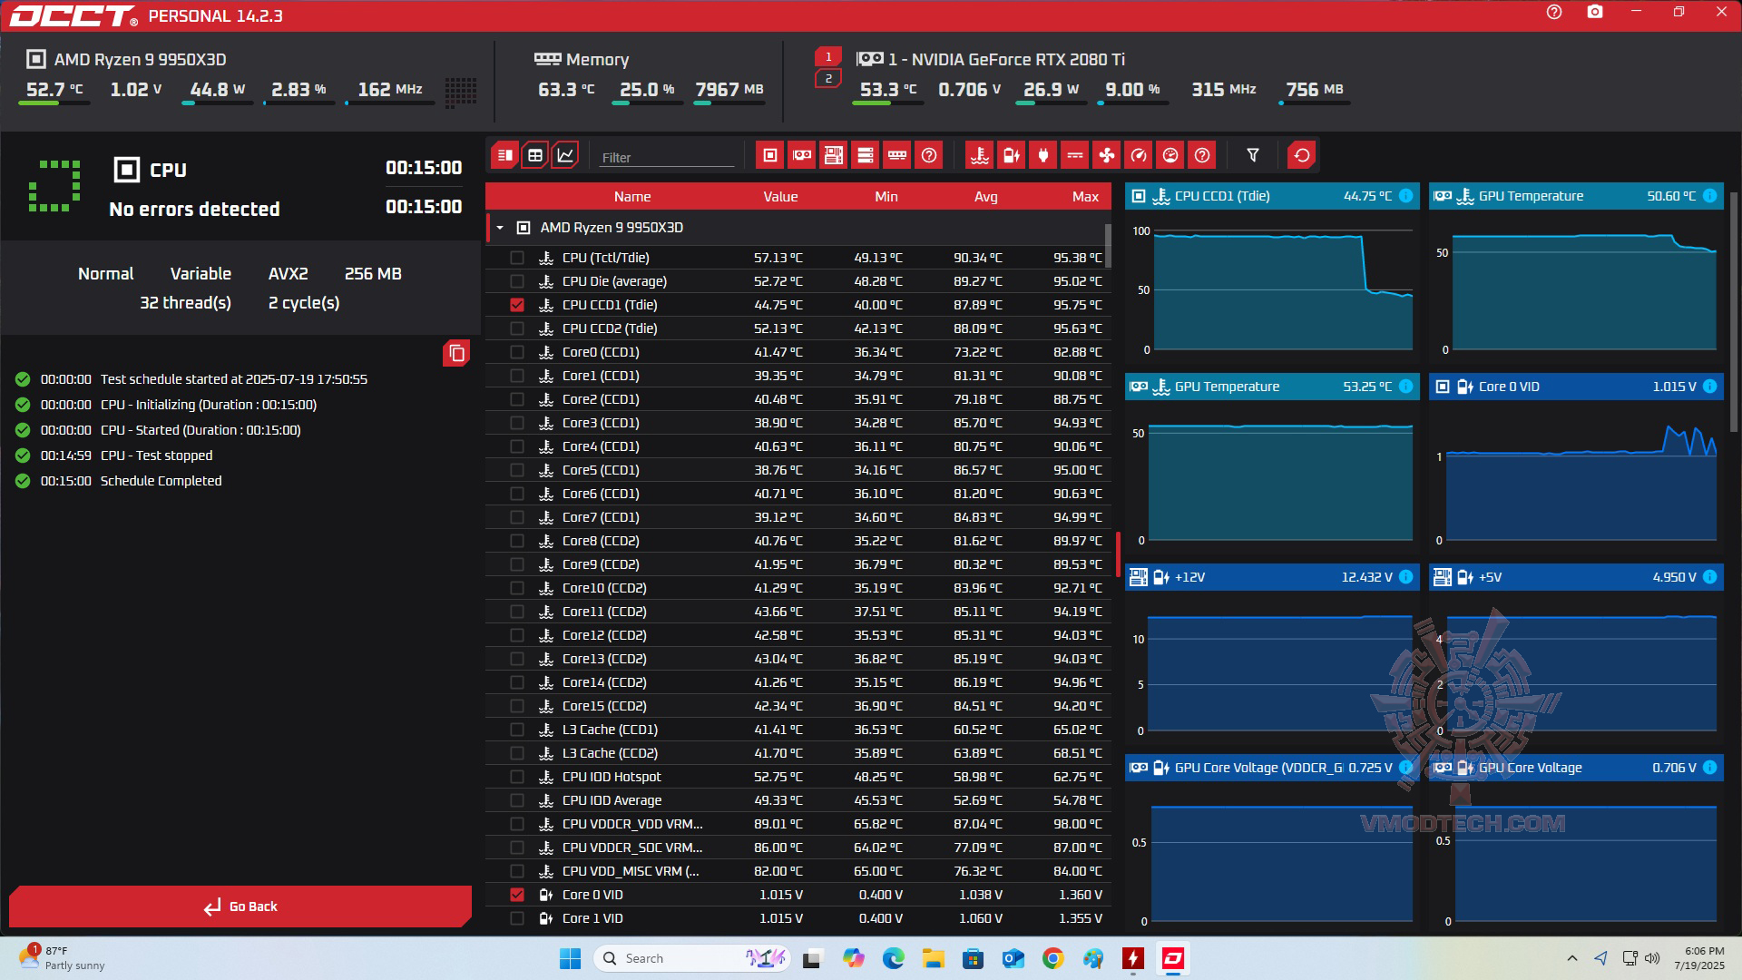Click the Go Back button
The width and height of the screenshot is (1742, 980).
coord(240,906)
